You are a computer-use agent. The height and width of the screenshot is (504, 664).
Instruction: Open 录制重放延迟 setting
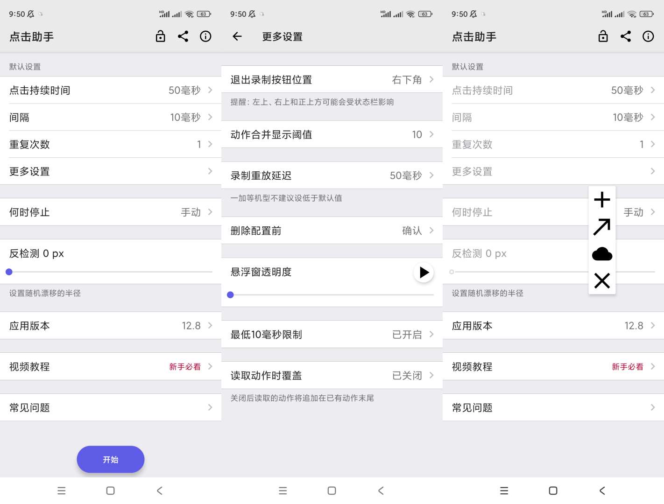[332, 175]
